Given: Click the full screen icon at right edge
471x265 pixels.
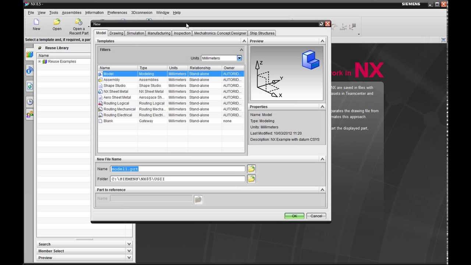Looking at the screenshot, I should tap(443, 40).
